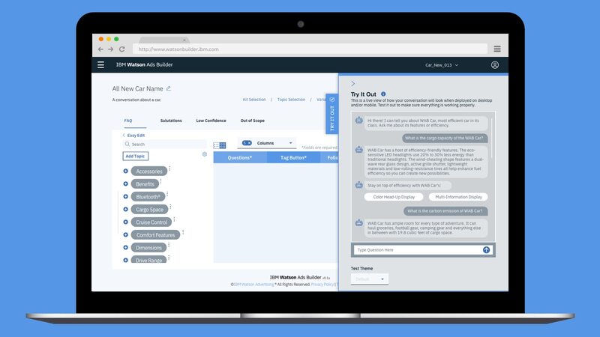This screenshot has width=600, height=337.
Task: Go to the Kit Selection breadcrumb
Action: 254,100
